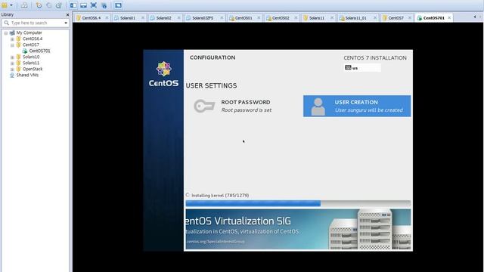Open the power options dropdown arrow
Image resolution: width=484 pixels, height=272 pixels.
click(11, 5)
